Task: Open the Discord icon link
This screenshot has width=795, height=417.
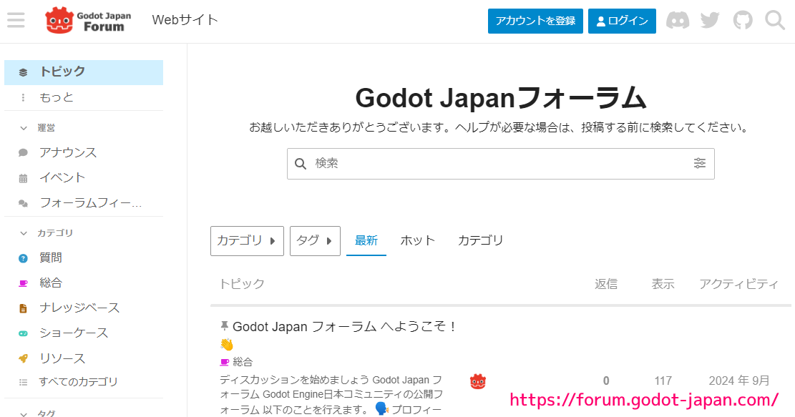Action: click(x=678, y=20)
